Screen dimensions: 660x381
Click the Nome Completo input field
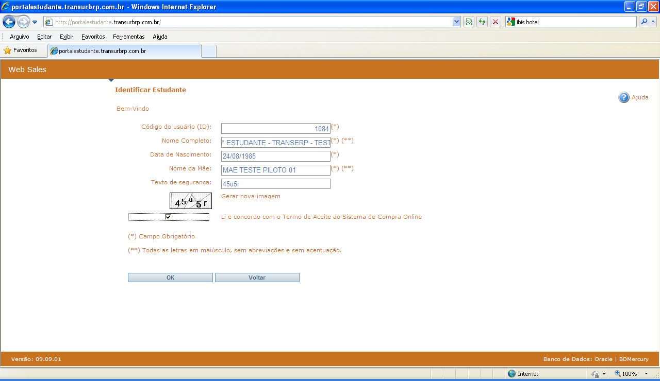click(275, 142)
